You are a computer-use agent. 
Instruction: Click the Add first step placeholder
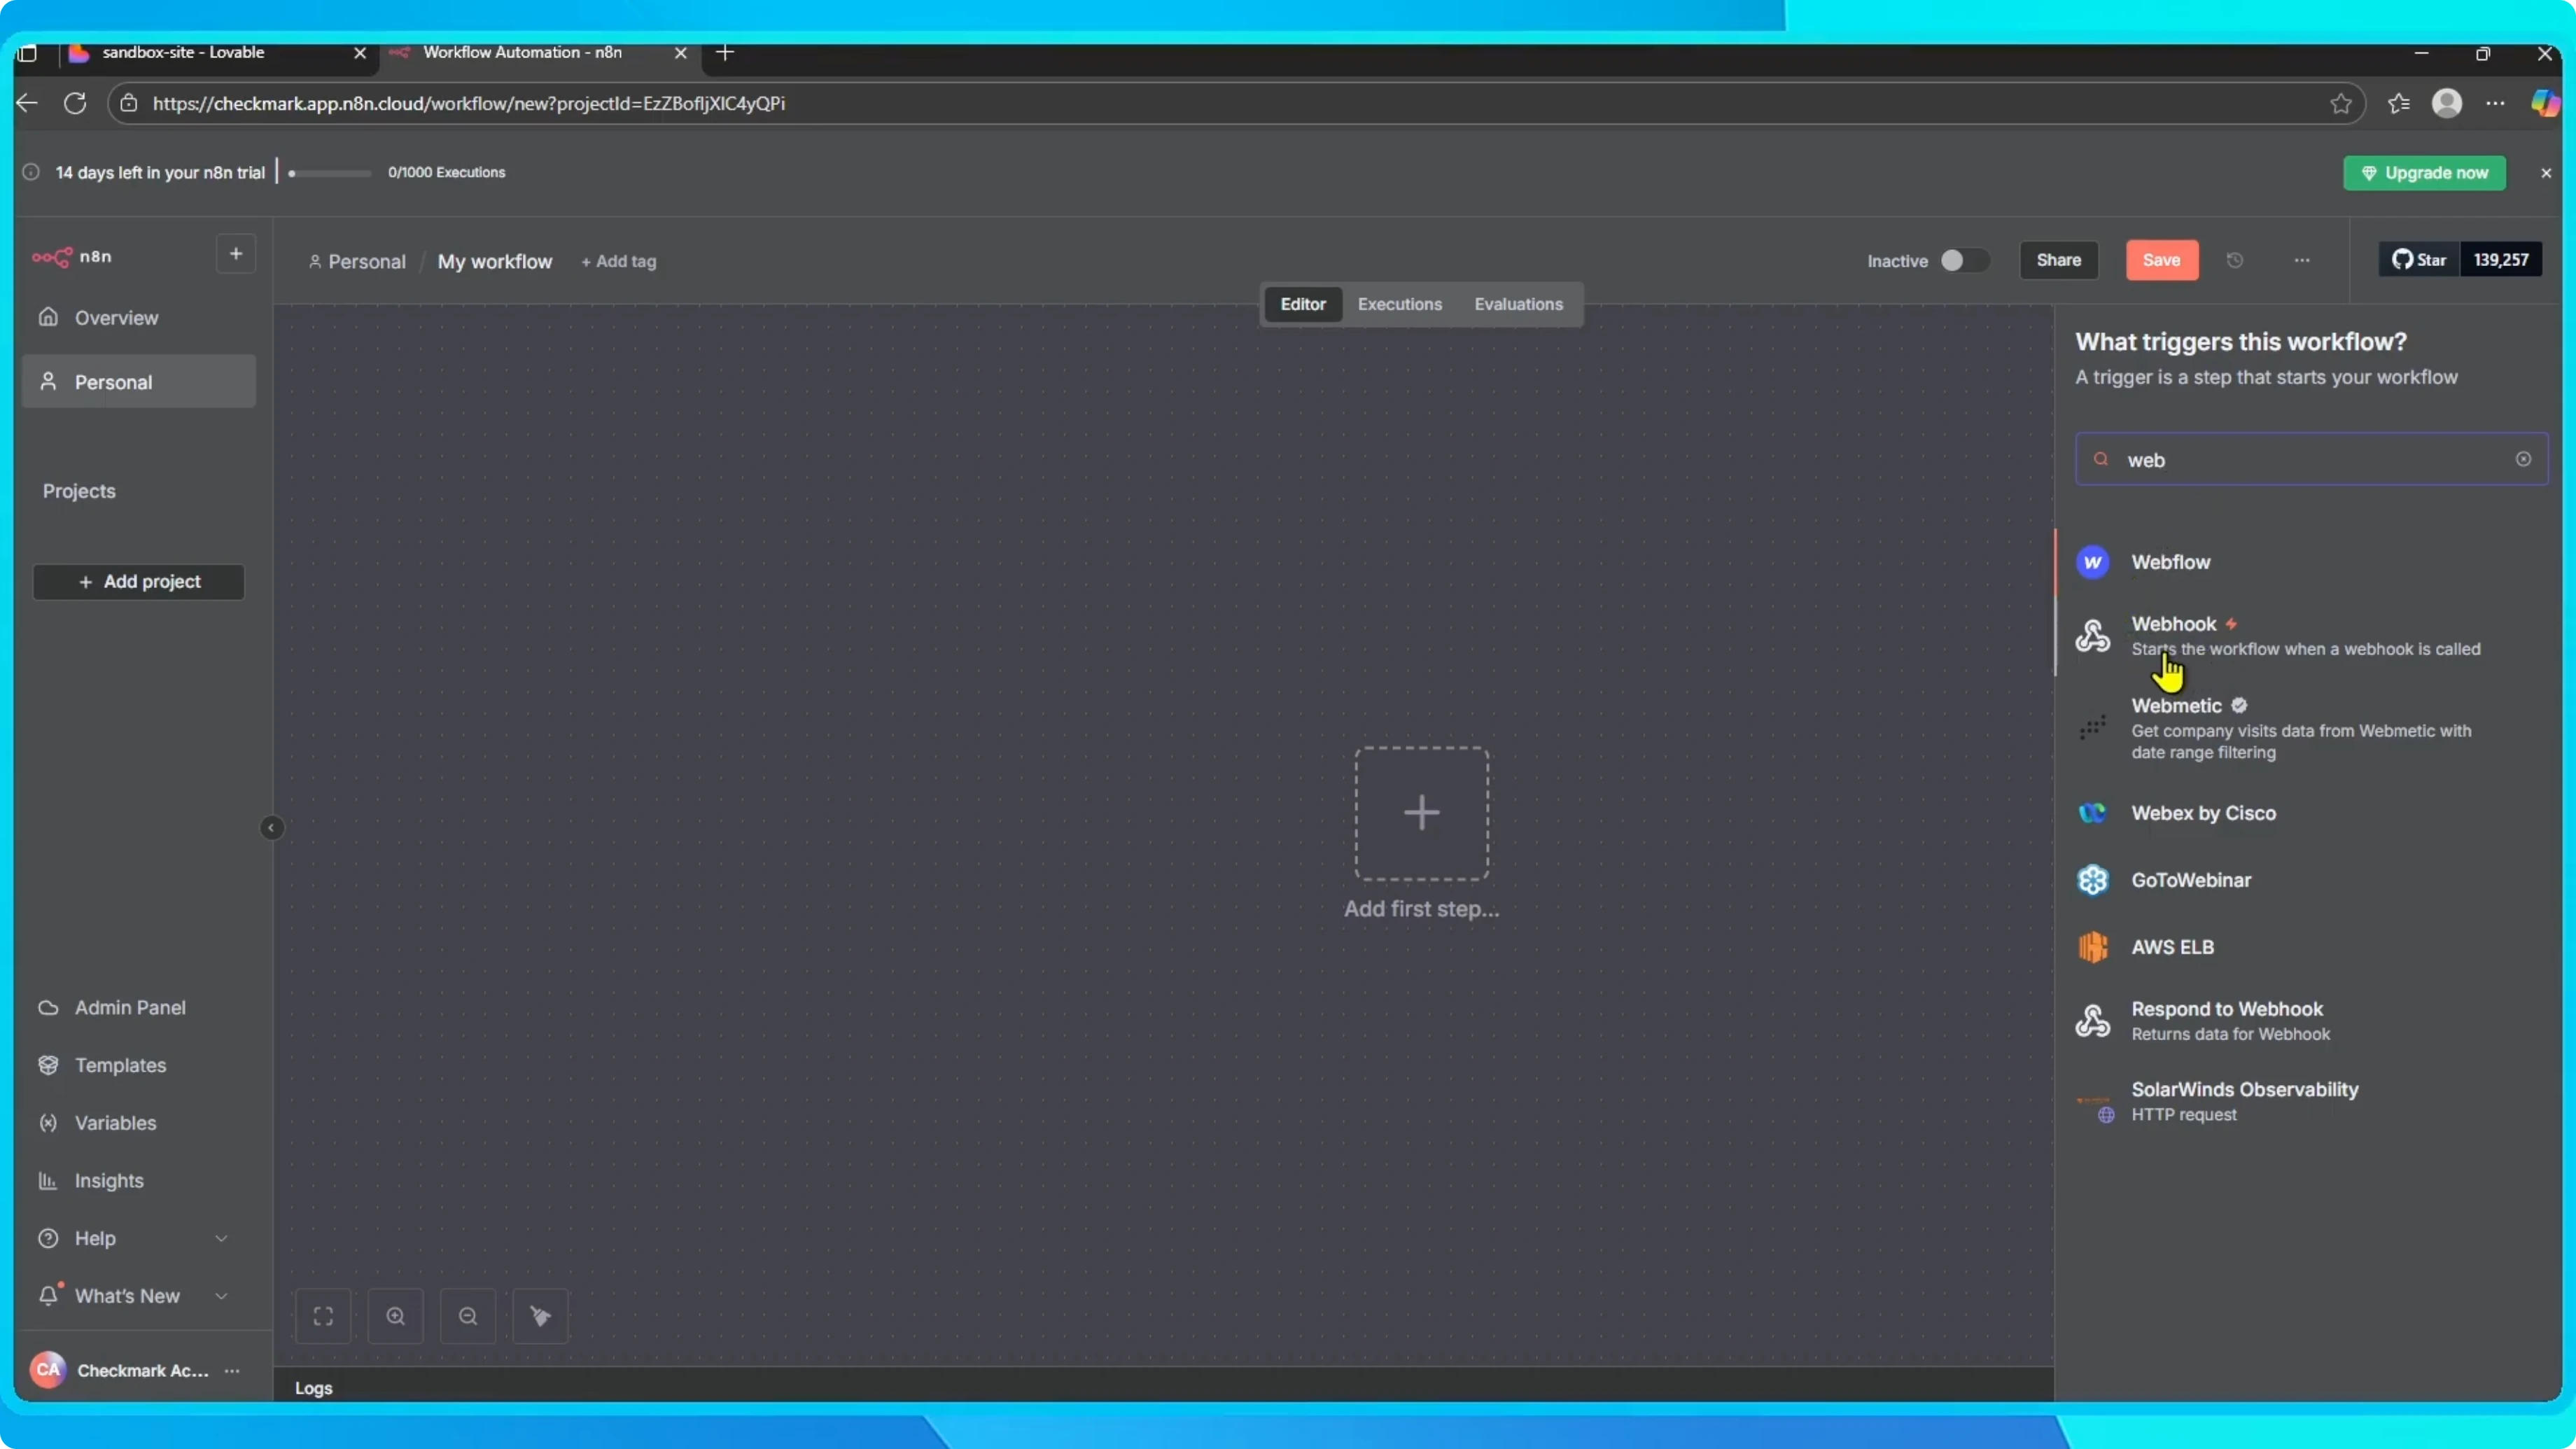click(1421, 814)
